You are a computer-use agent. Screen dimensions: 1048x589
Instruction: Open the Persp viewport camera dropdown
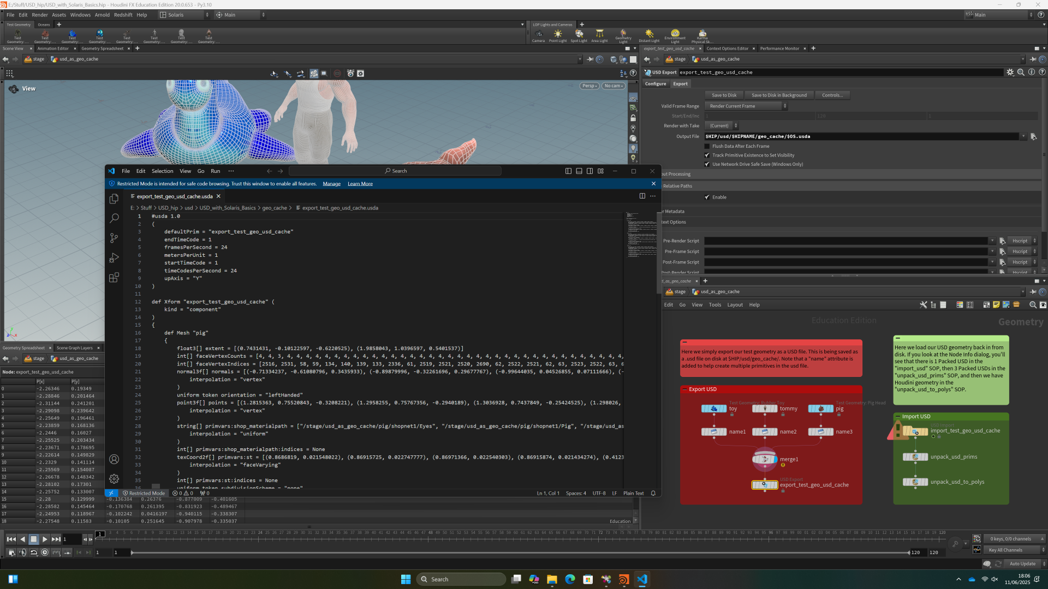click(589, 86)
